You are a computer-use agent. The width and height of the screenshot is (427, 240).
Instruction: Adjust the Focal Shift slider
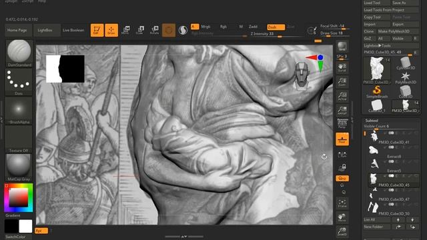click(334, 26)
